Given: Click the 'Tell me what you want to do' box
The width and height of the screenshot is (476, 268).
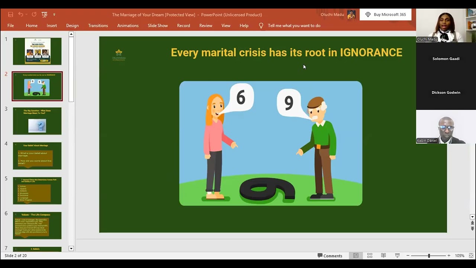Looking at the screenshot, I should [294, 26].
